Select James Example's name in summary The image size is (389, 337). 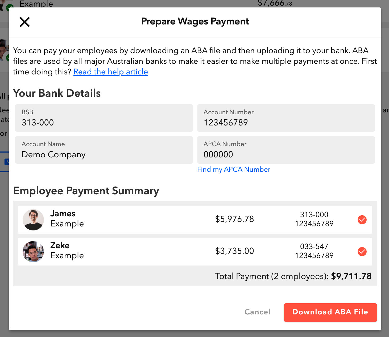pos(67,219)
